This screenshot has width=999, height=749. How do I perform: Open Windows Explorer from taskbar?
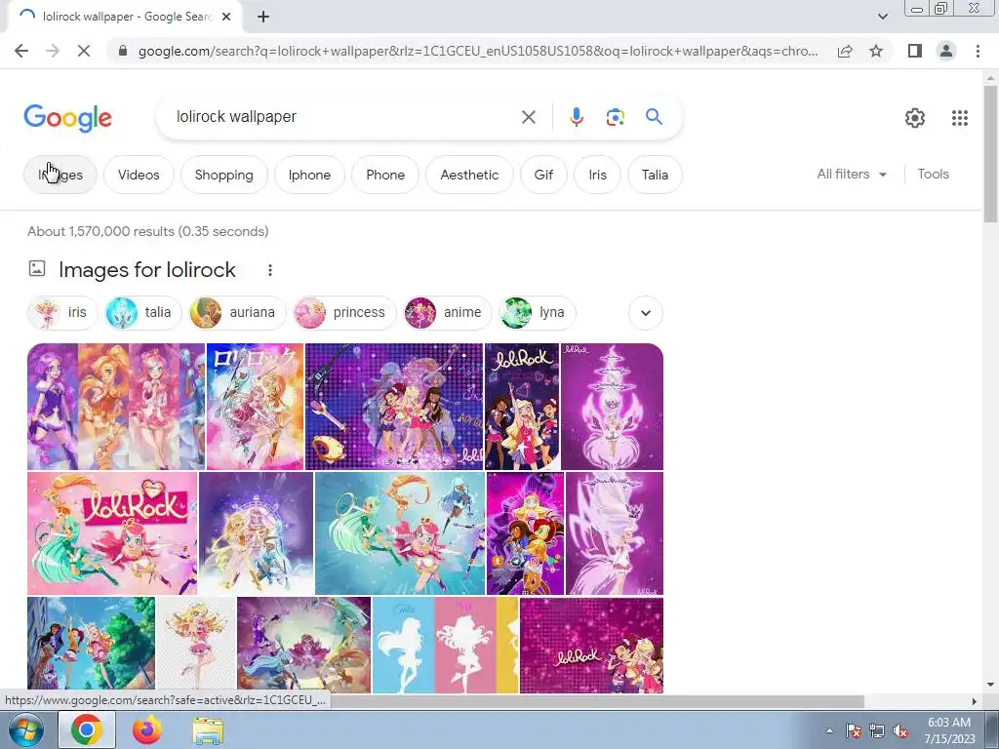208,730
